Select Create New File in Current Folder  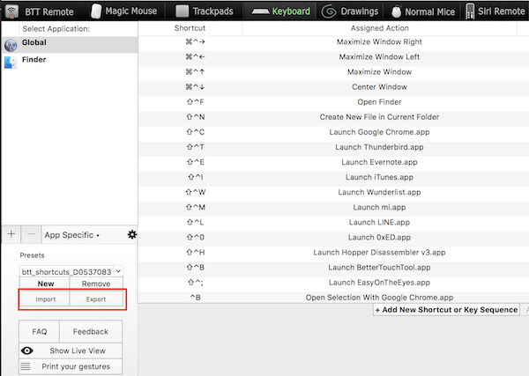pos(333,117)
